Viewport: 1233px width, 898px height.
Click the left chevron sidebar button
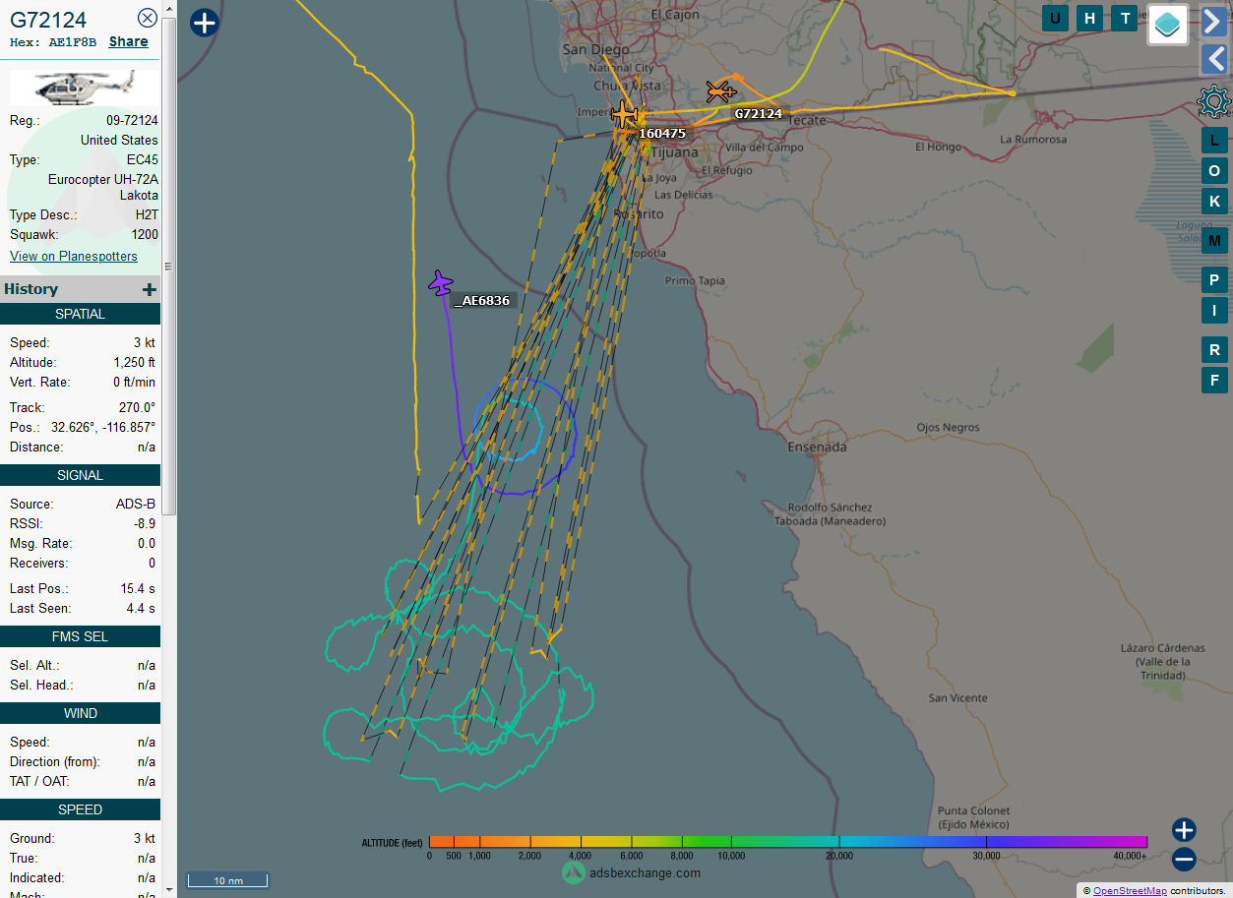coord(1214,59)
